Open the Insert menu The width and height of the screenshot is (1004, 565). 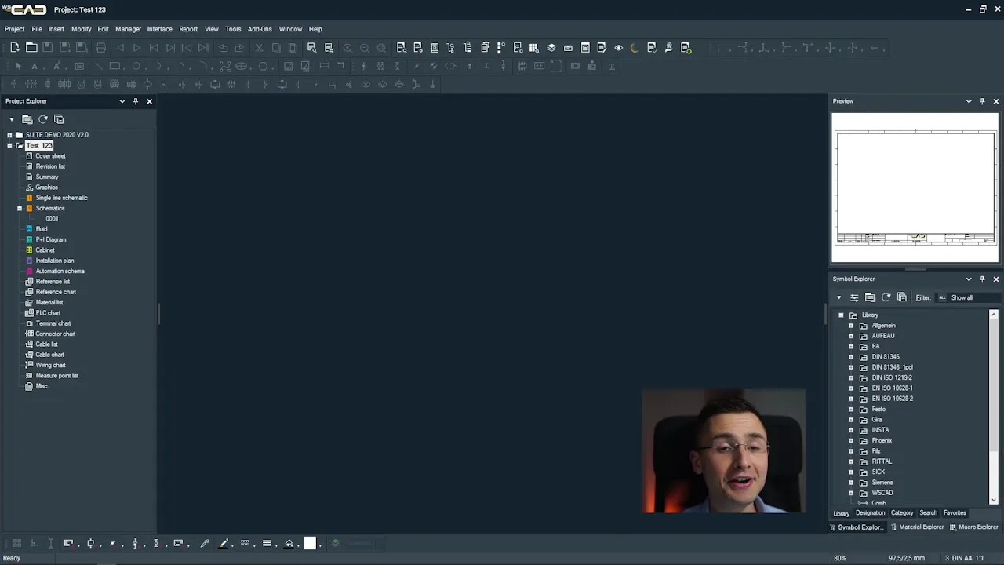pyautogui.click(x=56, y=29)
